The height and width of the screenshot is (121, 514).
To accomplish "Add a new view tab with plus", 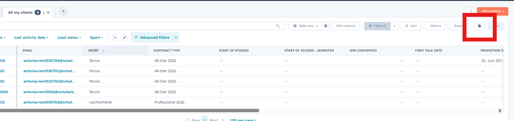I will 63,12.
